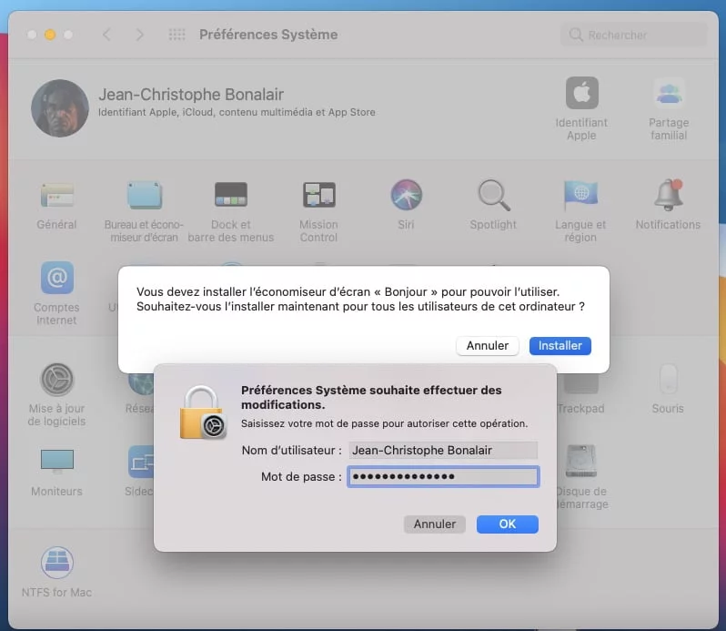Screen dimensions: 726x631
Task: Open Moniteurs preferences
Action: coord(57,461)
